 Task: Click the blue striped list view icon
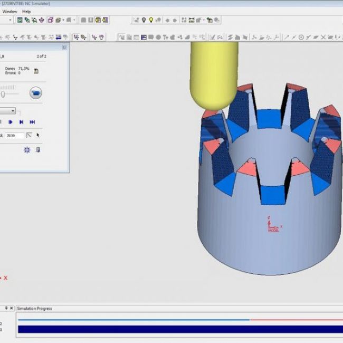[x=144, y=37]
